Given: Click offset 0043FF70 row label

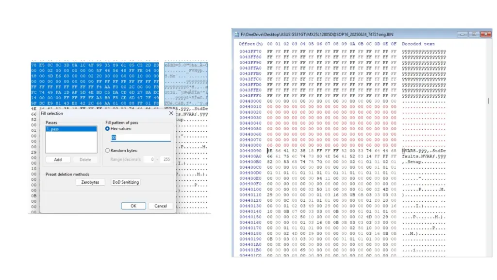Looking at the screenshot, I should point(250,52).
